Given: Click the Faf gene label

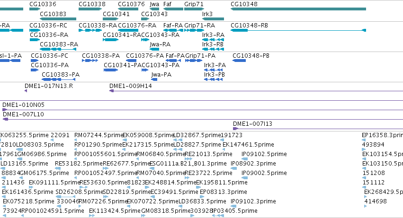Looking at the screenshot, I should [167, 4].
